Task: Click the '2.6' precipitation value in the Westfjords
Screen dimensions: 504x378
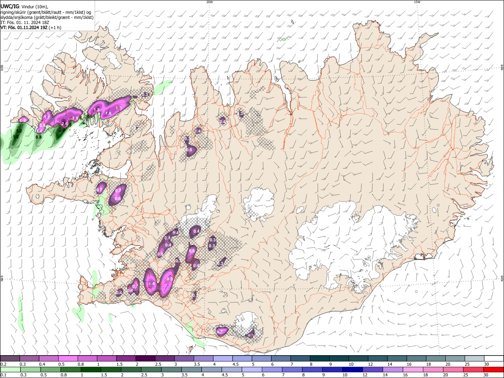Action: pos(65,124)
